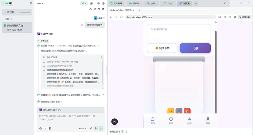Image resolution: width=253 pixels, height=135 pixels.
Task: Create a new task with 新任务 button
Action: coord(17,12)
